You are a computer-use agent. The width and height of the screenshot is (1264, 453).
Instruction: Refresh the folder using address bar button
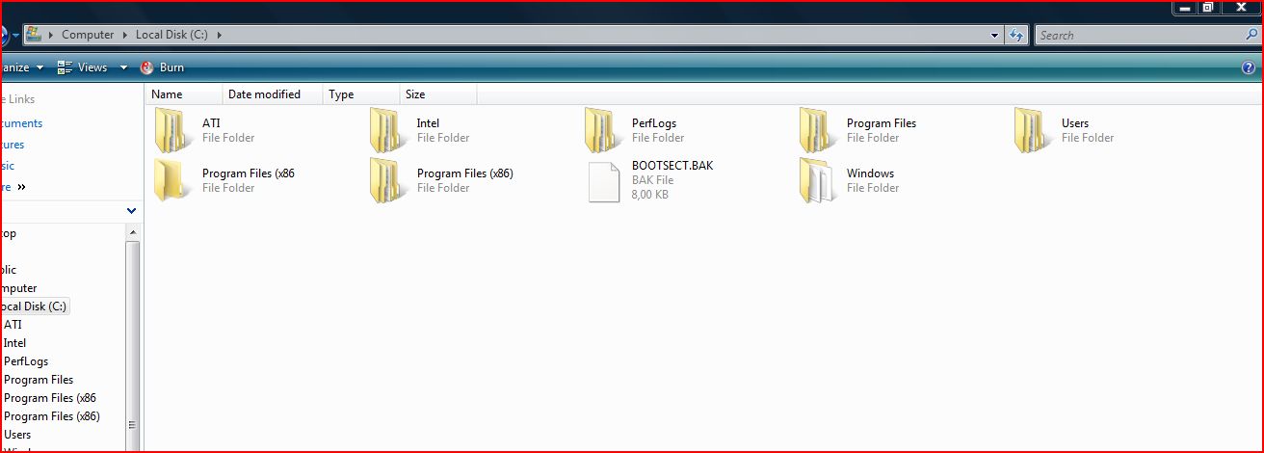pos(1016,35)
